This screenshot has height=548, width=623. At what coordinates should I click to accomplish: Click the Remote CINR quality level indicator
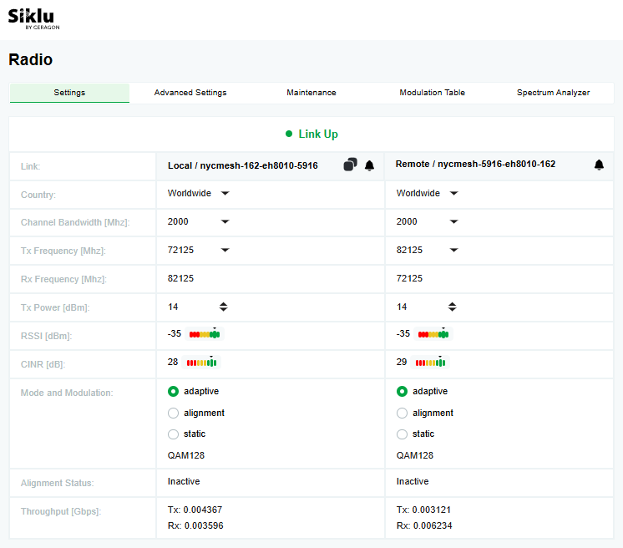point(431,363)
